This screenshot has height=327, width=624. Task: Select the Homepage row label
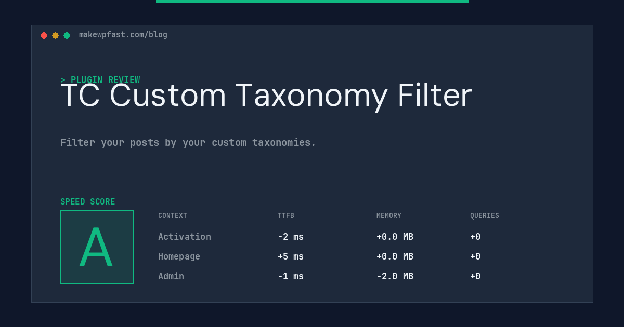(179, 256)
